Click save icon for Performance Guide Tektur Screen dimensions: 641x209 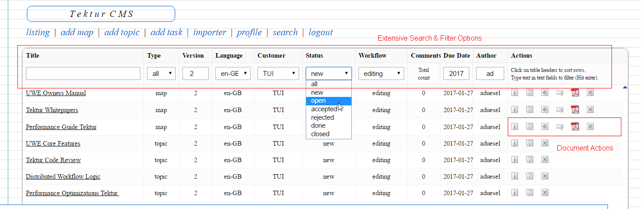click(x=530, y=127)
